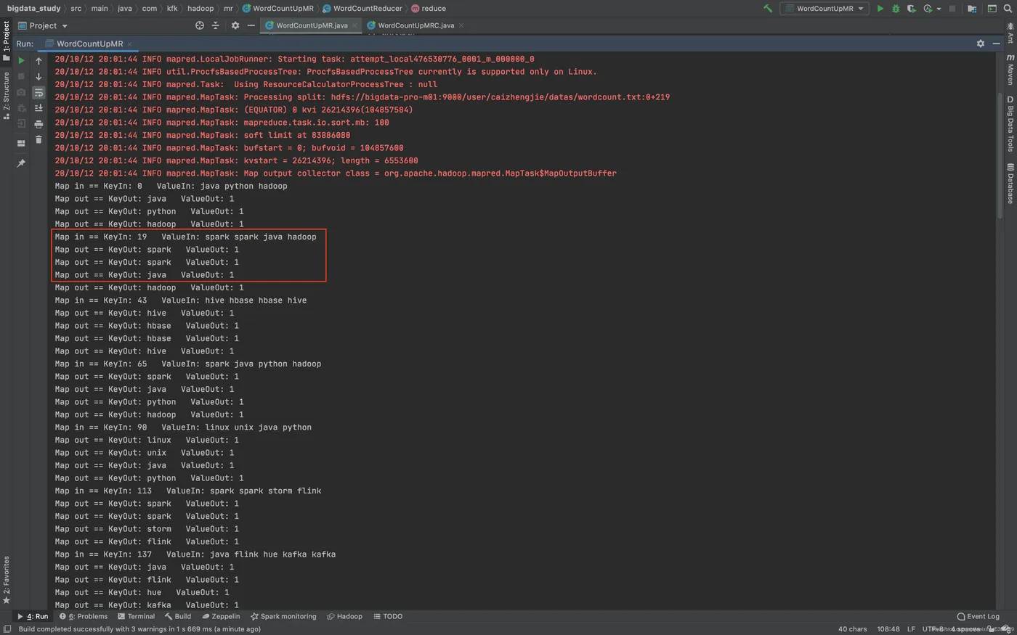Print the console output
Viewport: 1017px width, 635px height.
[39, 124]
